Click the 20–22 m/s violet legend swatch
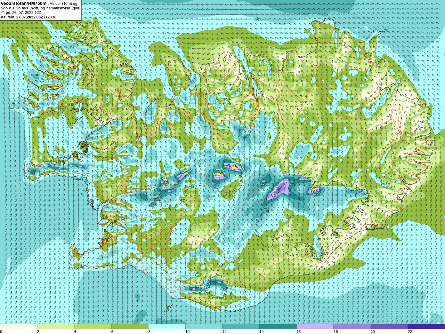Viewport: 445px width, 334px height. 389,327
